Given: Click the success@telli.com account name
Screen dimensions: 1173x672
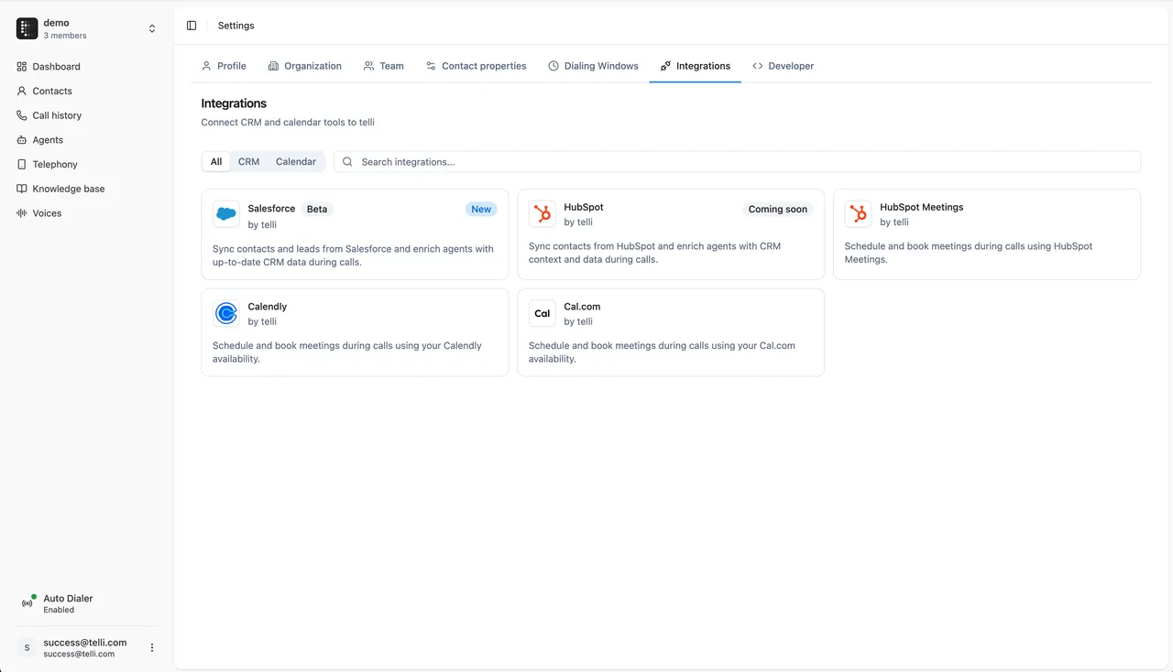Looking at the screenshot, I should click(x=85, y=643).
